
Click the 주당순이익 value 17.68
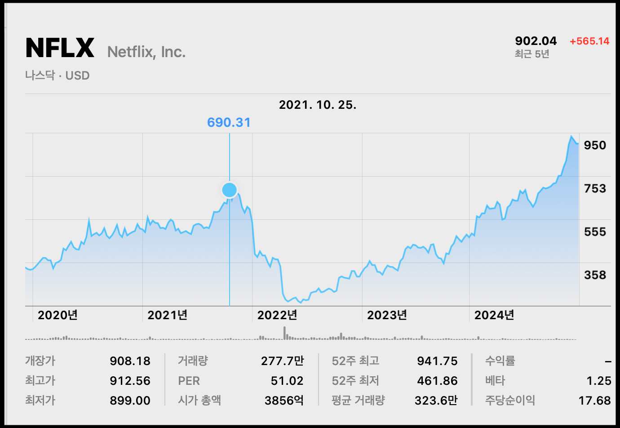click(594, 401)
